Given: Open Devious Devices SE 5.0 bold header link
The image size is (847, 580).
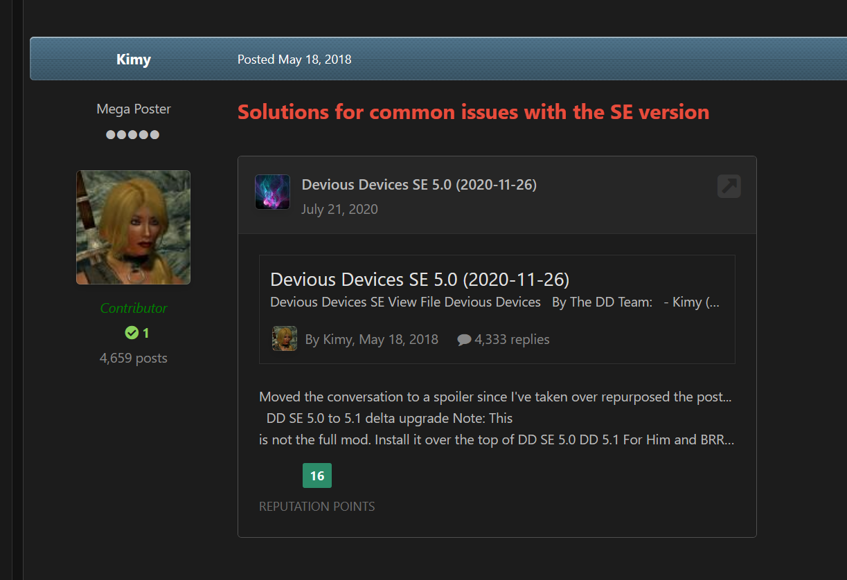Looking at the screenshot, I should point(419,184).
